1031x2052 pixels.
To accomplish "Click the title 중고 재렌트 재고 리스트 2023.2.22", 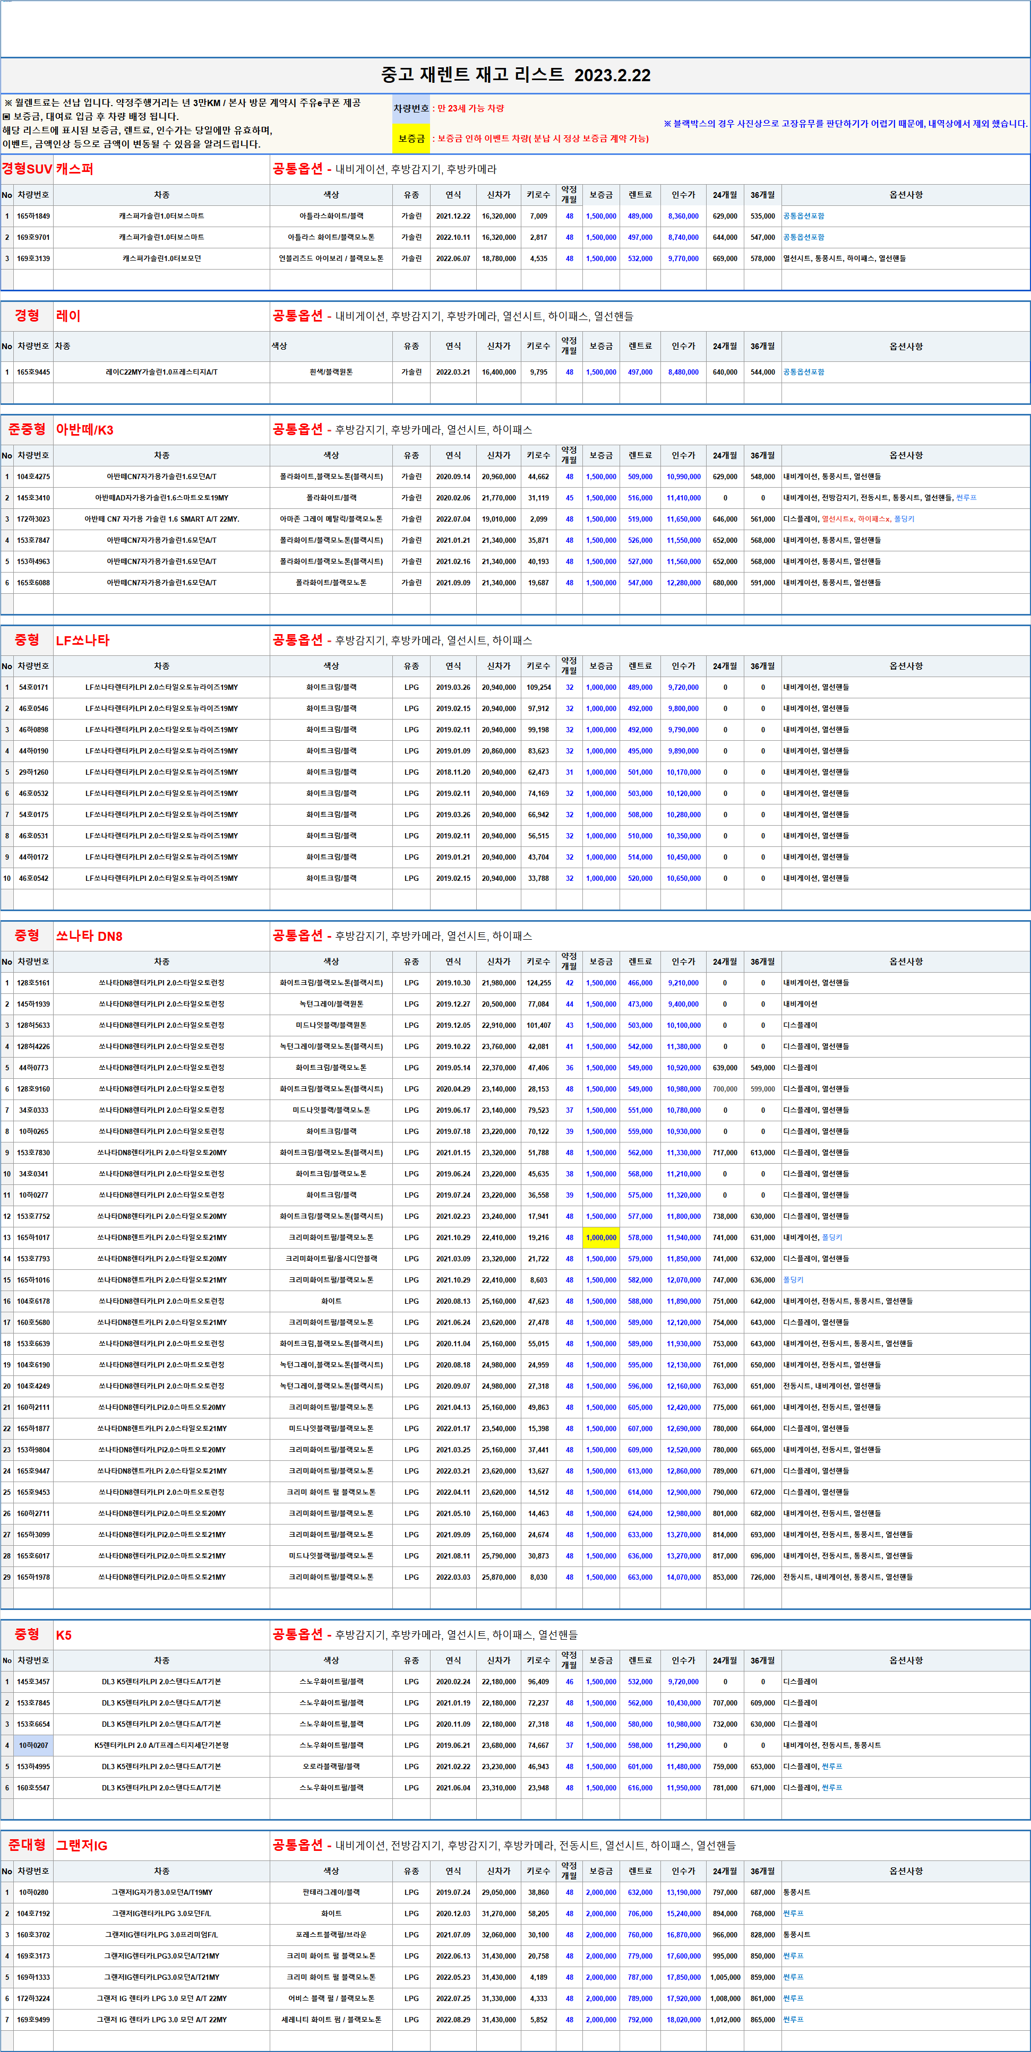I will click(515, 76).
